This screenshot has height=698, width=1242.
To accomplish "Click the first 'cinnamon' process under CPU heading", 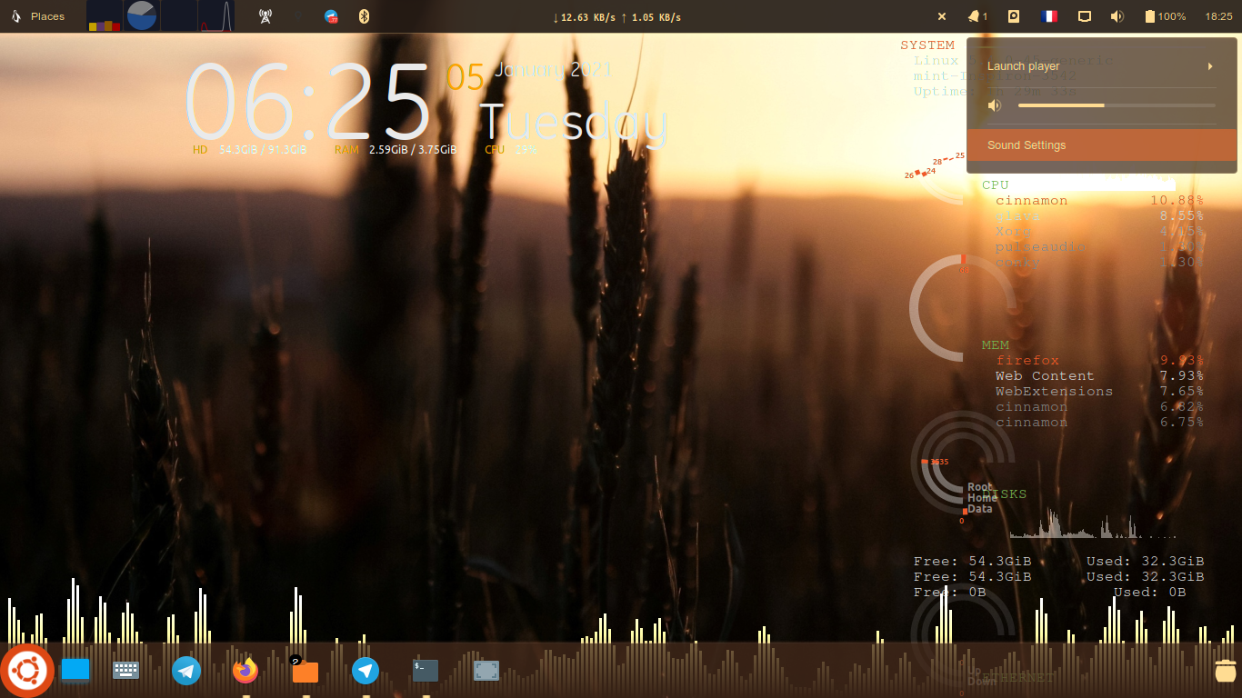I will pyautogui.click(x=1031, y=201).
